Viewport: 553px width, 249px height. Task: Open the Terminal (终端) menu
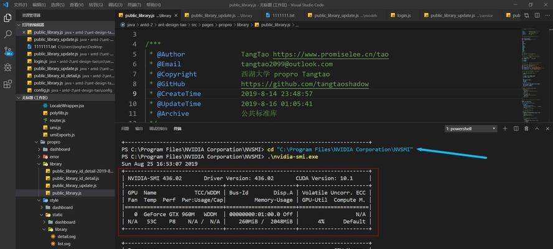point(134,5)
